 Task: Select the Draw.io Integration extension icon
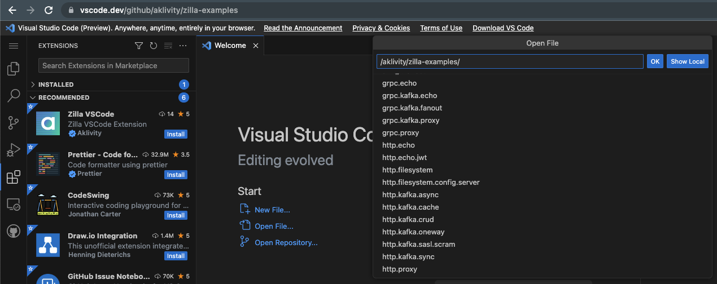click(x=48, y=245)
